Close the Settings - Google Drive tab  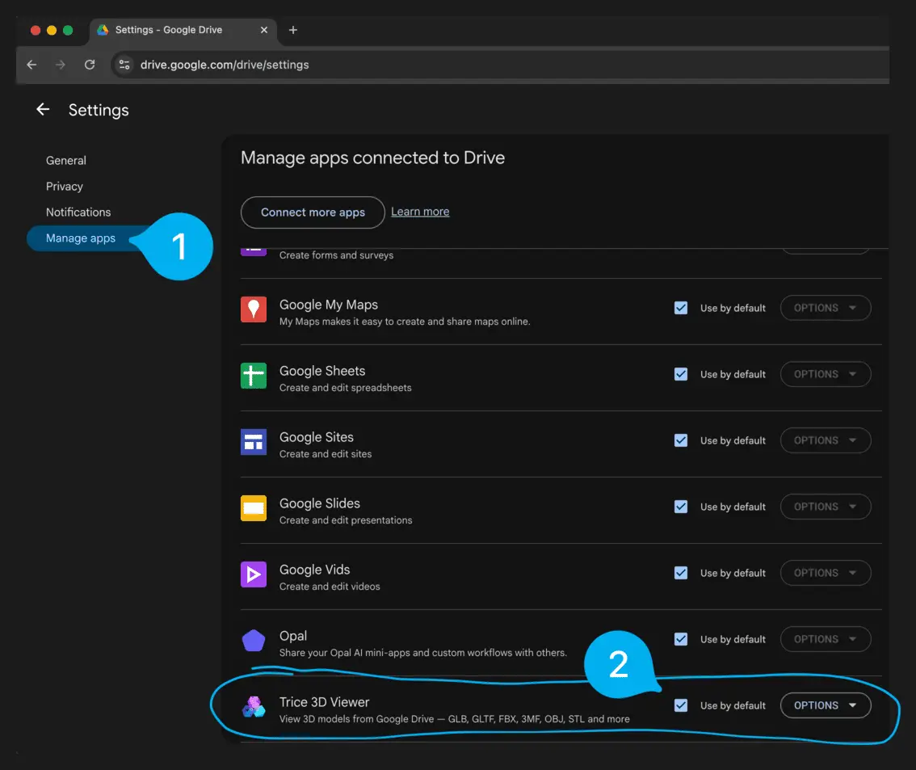264,30
